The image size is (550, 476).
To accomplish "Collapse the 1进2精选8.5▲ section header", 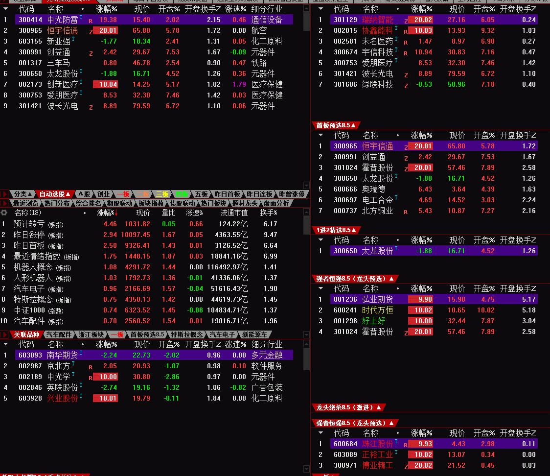I will tap(336, 230).
